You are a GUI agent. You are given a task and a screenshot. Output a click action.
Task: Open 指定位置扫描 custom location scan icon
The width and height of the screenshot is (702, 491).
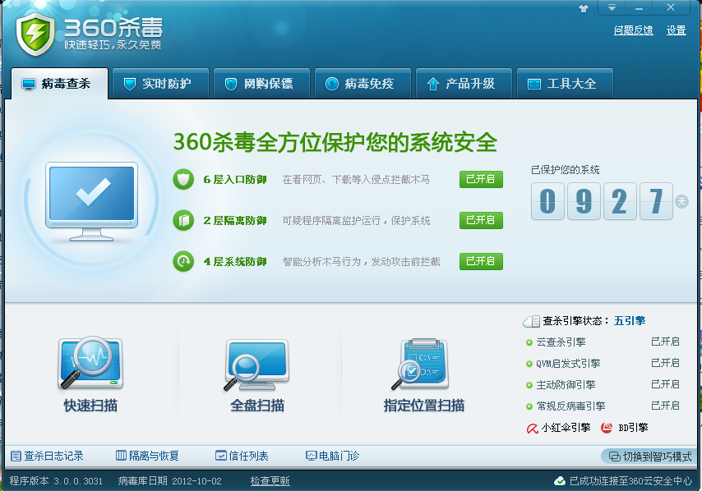pyautogui.click(x=419, y=365)
